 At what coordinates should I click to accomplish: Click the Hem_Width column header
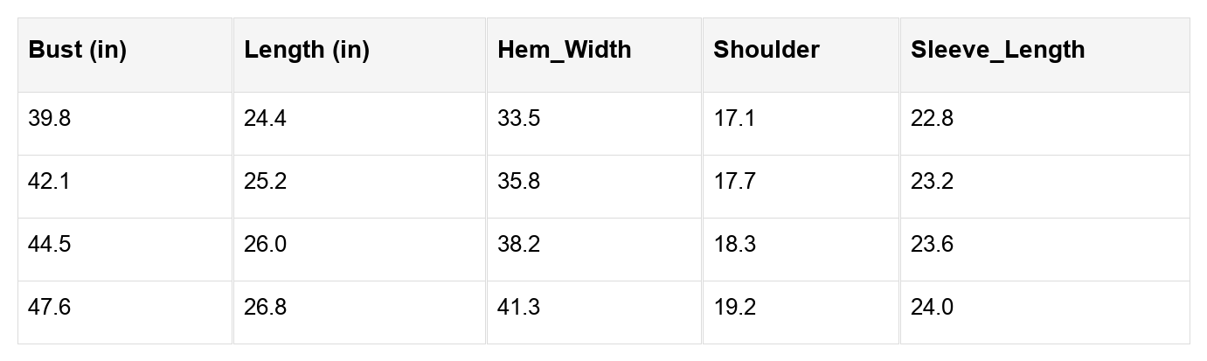(564, 51)
